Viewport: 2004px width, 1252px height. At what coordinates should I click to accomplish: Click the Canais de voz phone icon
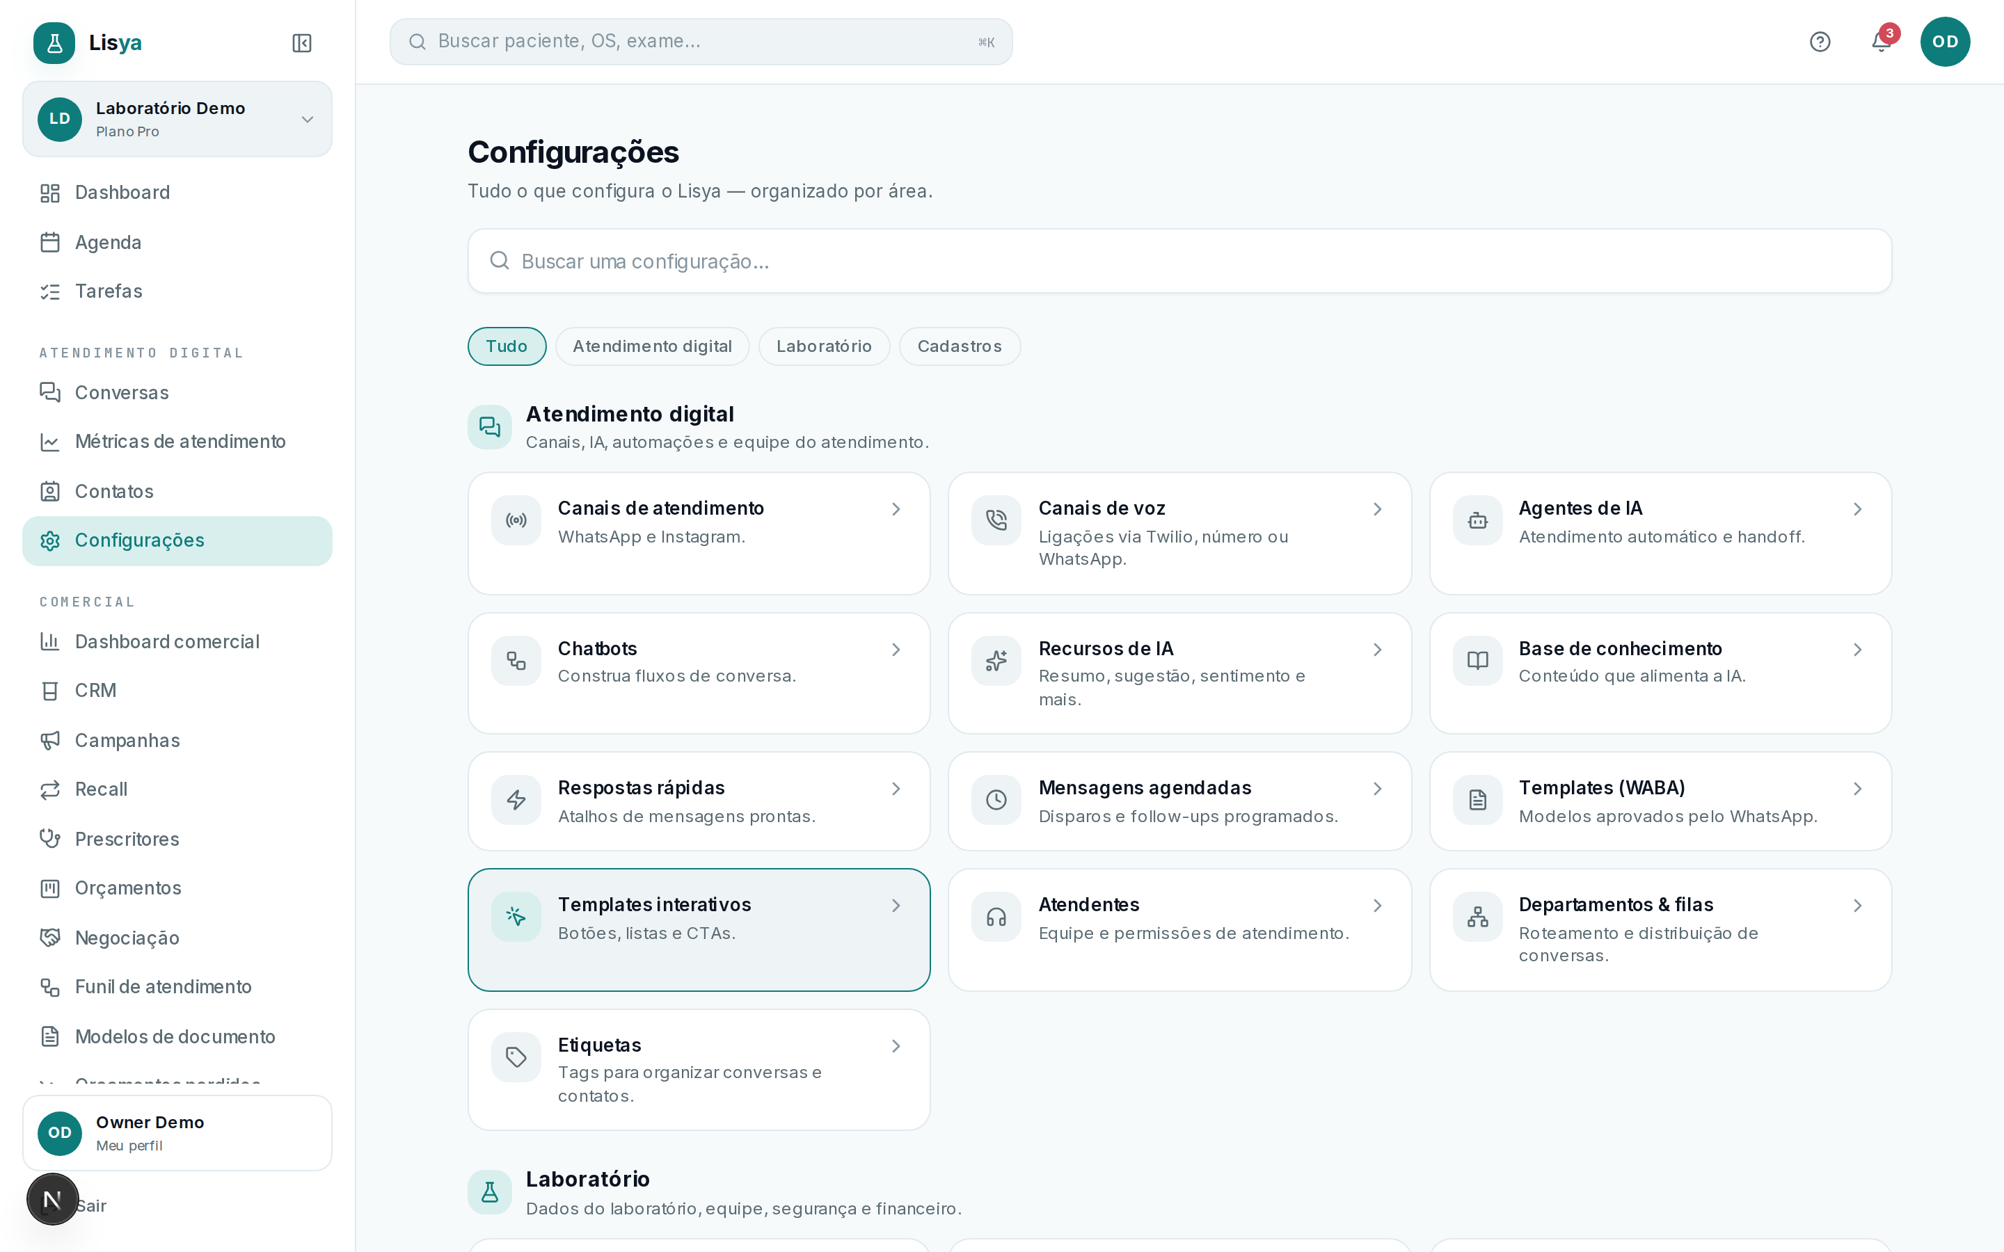[996, 520]
